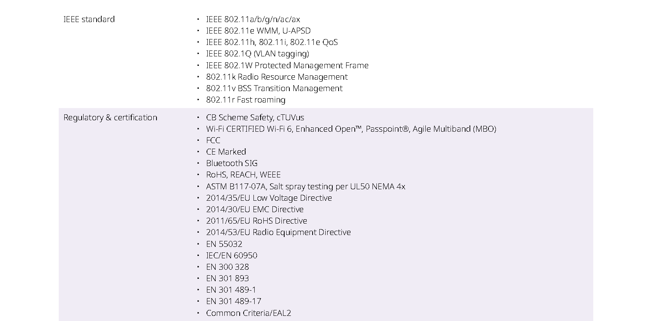The height and width of the screenshot is (321, 652).
Task: Click the ASTM B117-07A salt spray line
Action: [306, 187]
